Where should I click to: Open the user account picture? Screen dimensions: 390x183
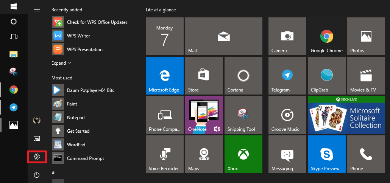[37, 120]
